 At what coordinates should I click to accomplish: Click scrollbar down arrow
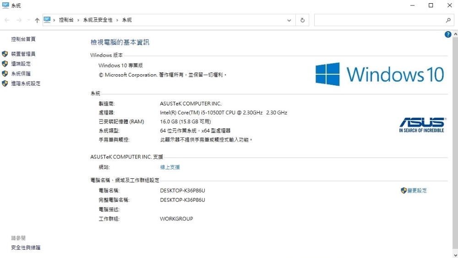[455, 255]
